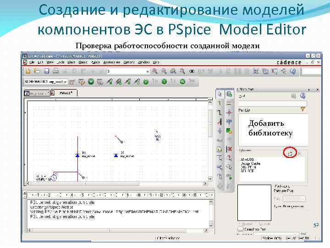The image size is (330, 248).
Task: Choose the Place Junction tool
Action: (229, 113)
